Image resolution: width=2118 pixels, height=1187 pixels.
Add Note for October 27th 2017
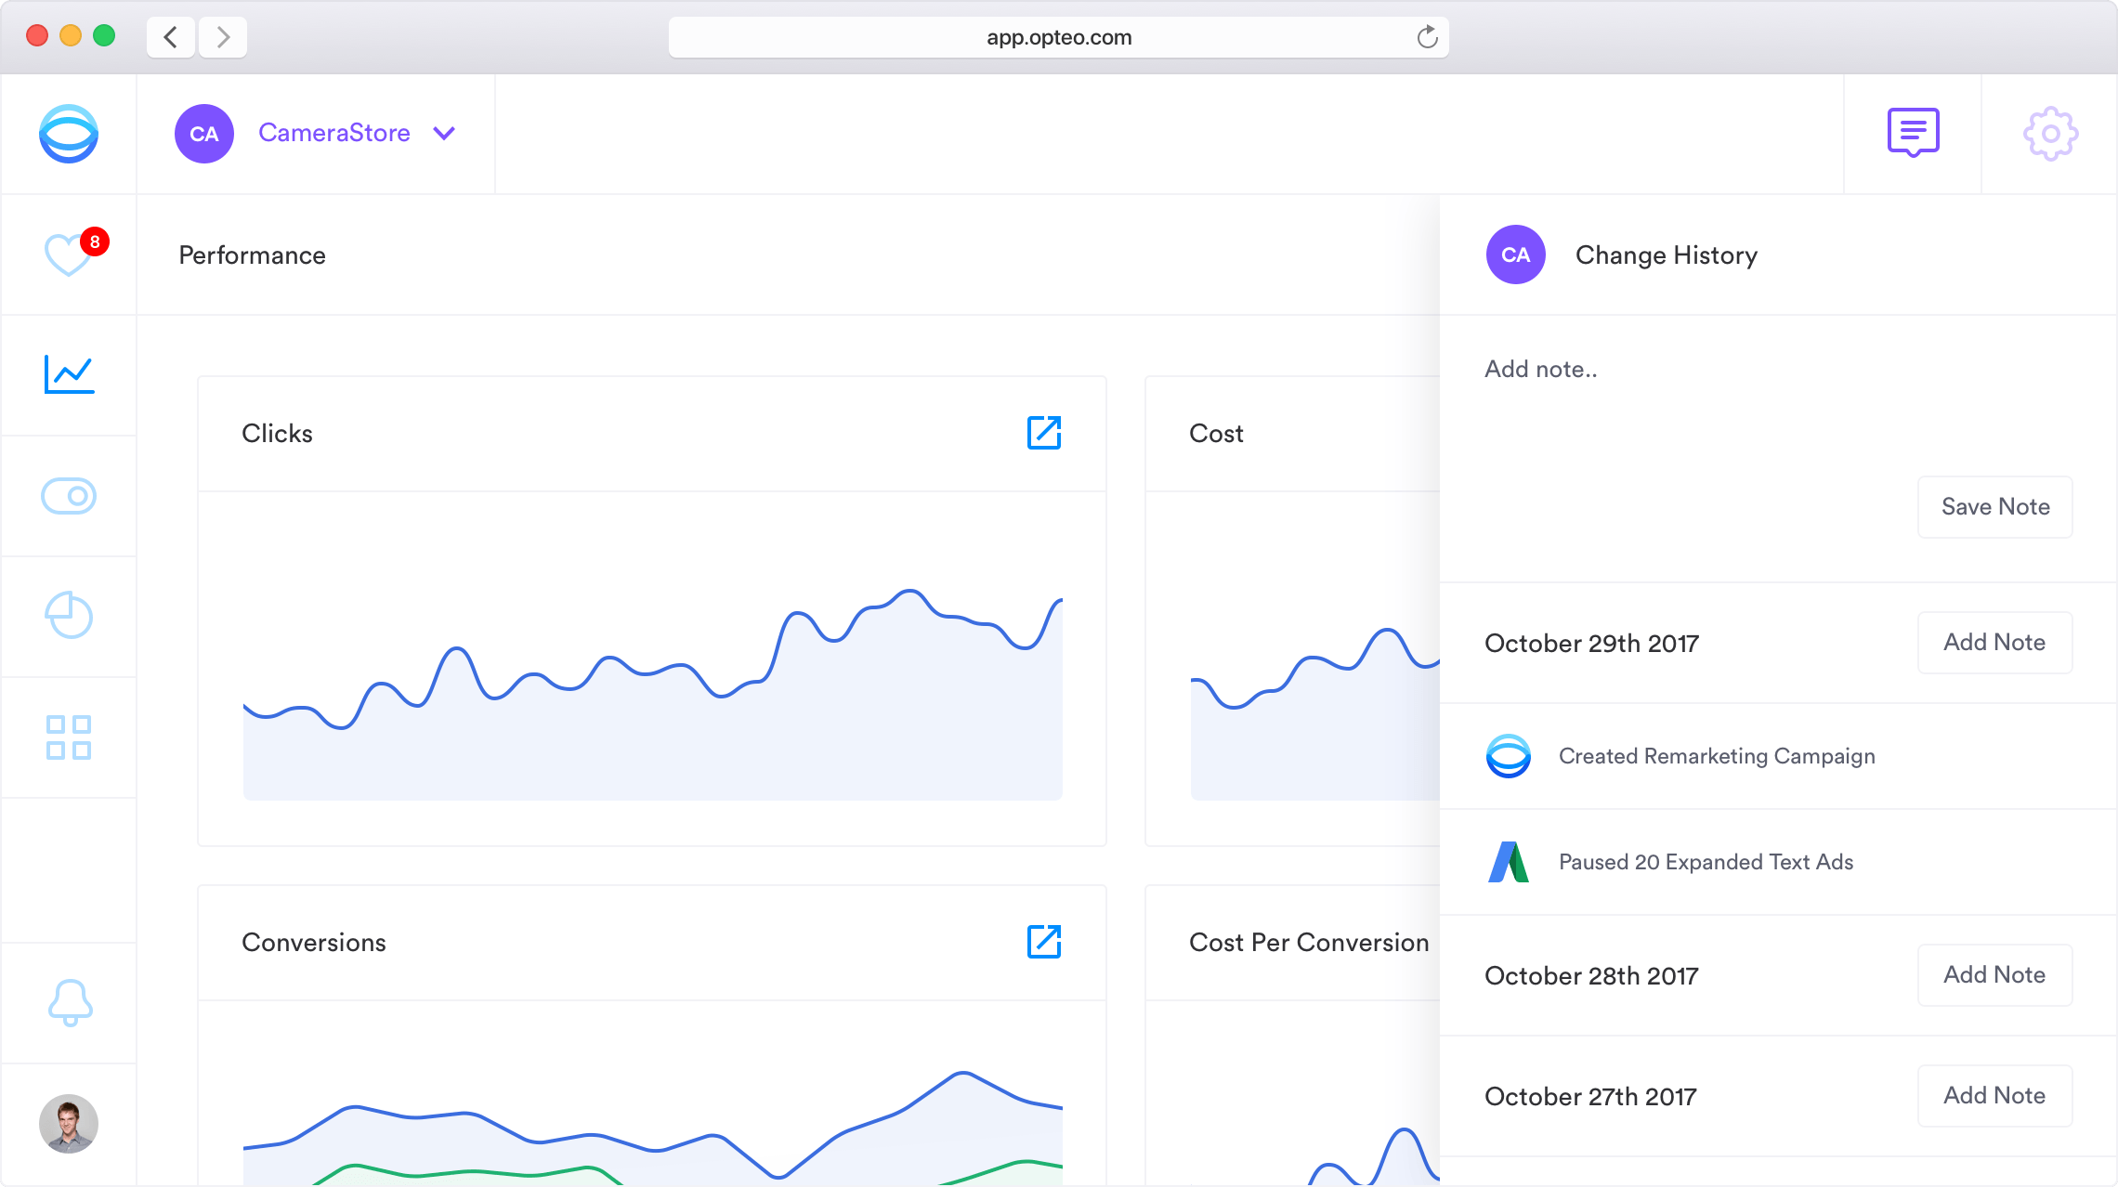coord(1994,1096)
